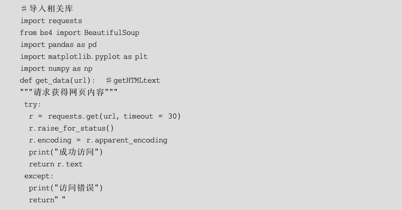Click on the try: keyword

[32, 105]
